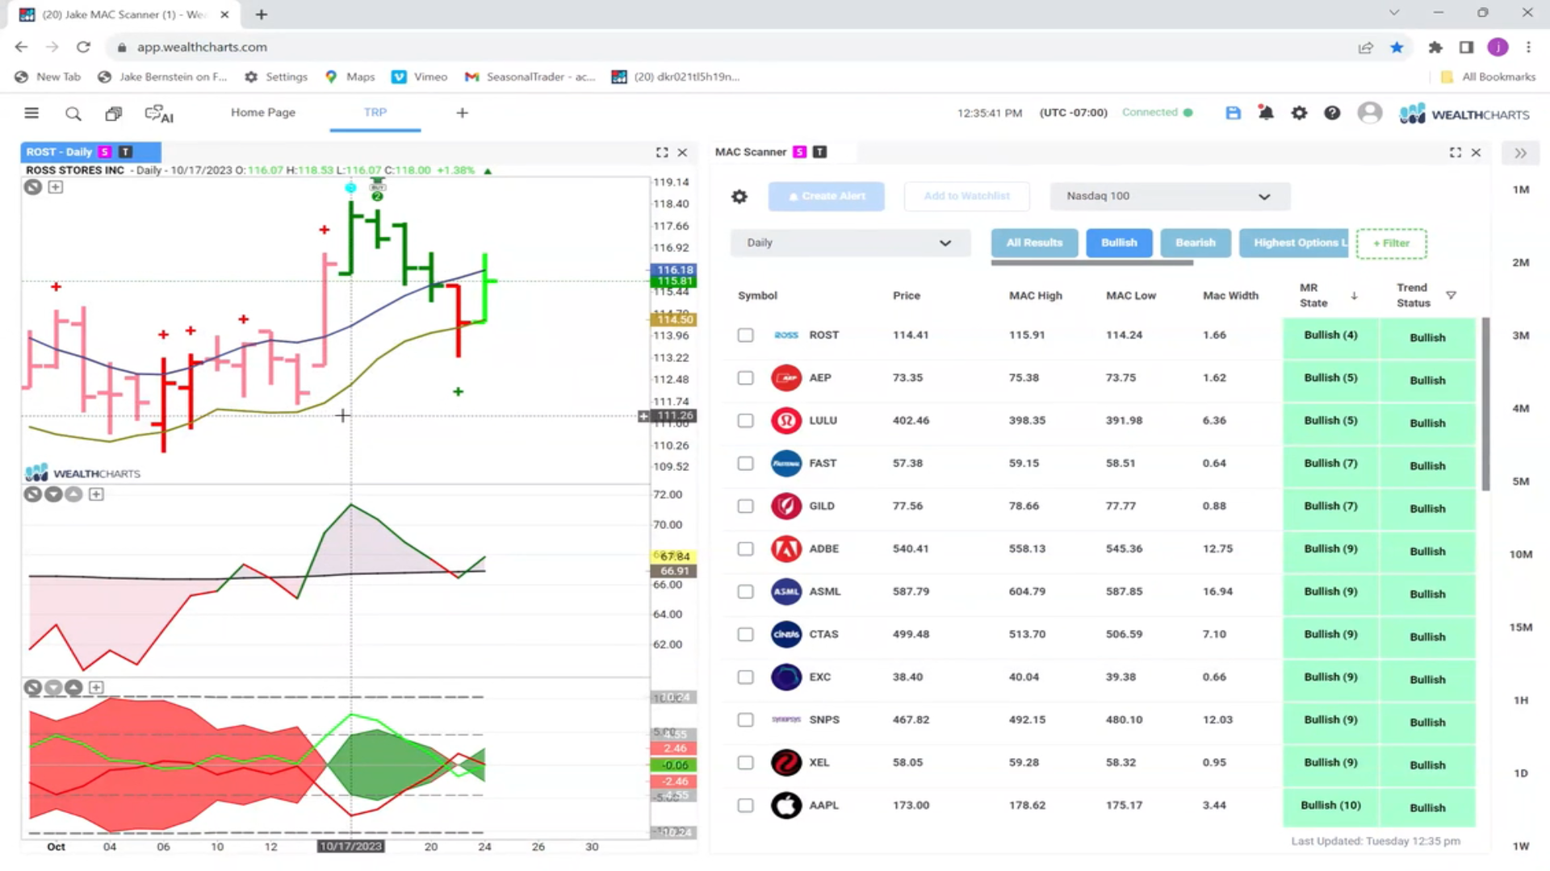The height and width of the screenshot is (871, 1550).
Task: Open MAC Scanner settings gear
Action: [739, 196]
